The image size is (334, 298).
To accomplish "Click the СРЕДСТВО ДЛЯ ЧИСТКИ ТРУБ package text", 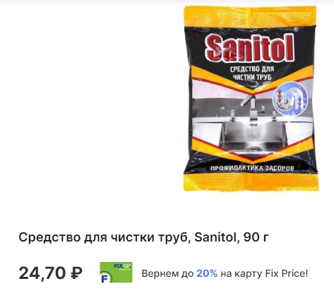I will pos(252,73).
